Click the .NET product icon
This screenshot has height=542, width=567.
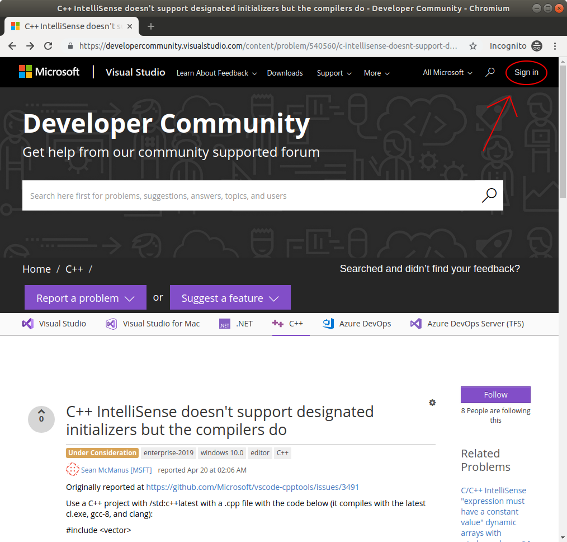click(224, 324)
